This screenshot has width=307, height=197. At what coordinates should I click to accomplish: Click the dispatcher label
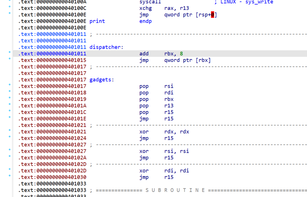[106, 47]
